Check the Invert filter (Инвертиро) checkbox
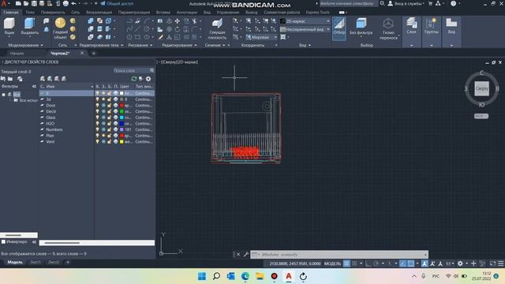The width and height of the screenshot is (505, 284). (3, 242)
